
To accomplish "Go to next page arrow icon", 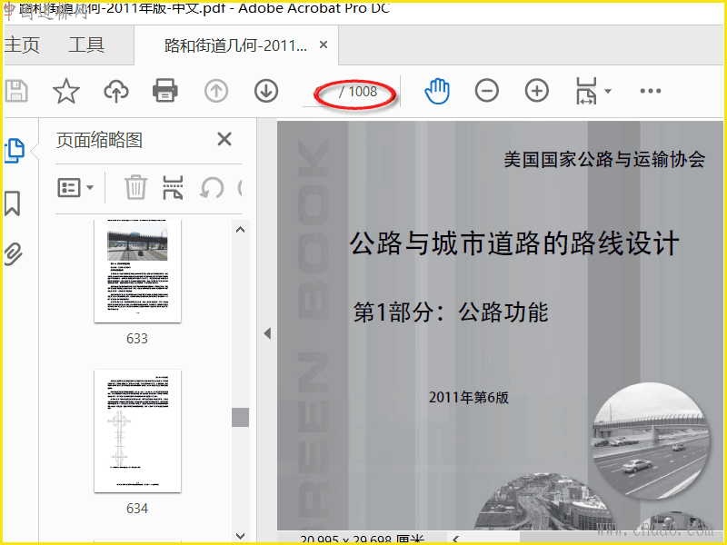I will (x=266, y=91).
